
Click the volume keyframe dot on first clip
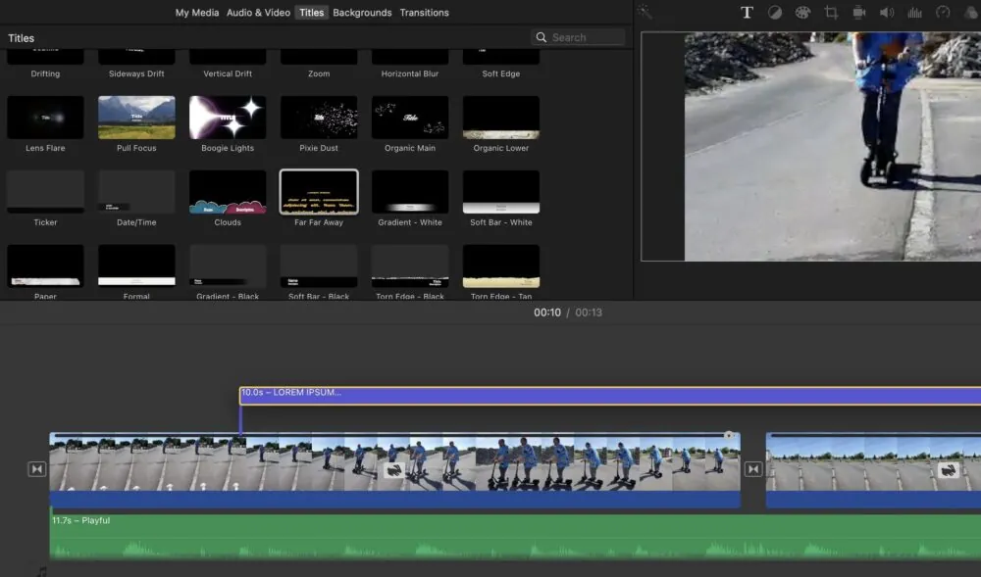pyautogui.click(x=728, y=435)
